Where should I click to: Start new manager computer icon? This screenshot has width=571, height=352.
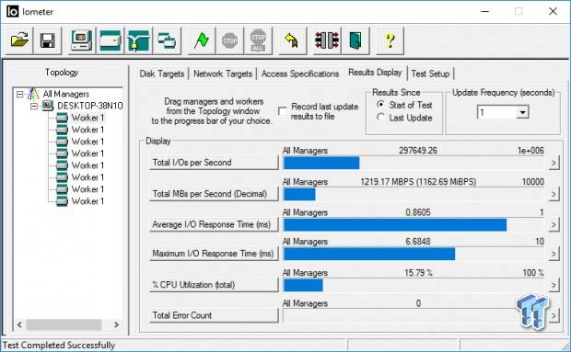[82, 40]
